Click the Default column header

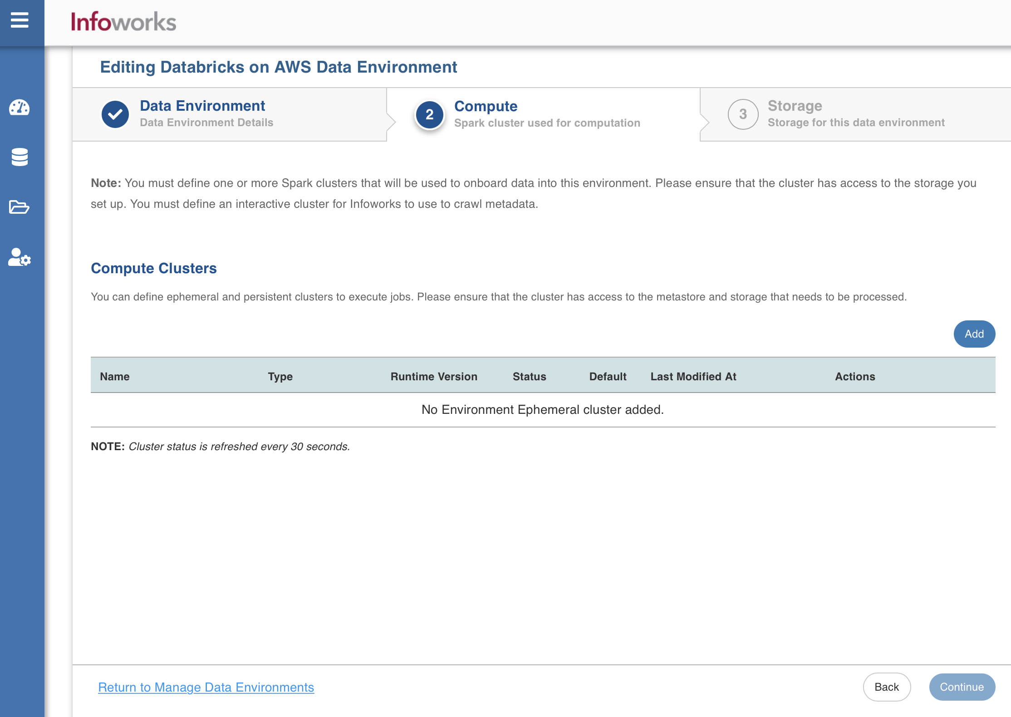[608, 377]
